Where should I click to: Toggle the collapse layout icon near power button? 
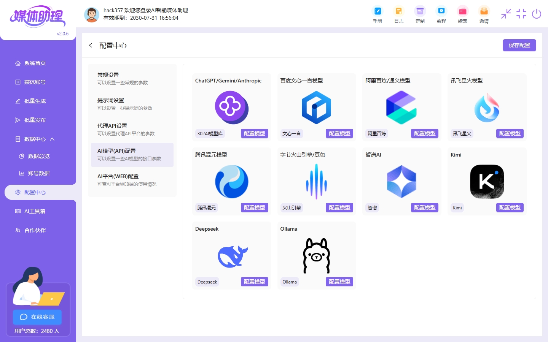click(506, 14)
